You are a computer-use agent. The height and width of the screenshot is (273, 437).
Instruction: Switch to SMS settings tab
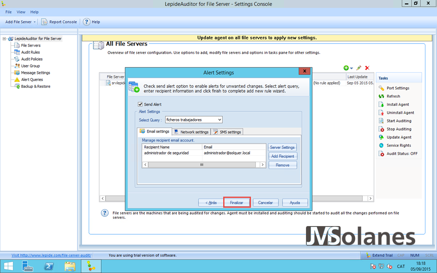227,132
